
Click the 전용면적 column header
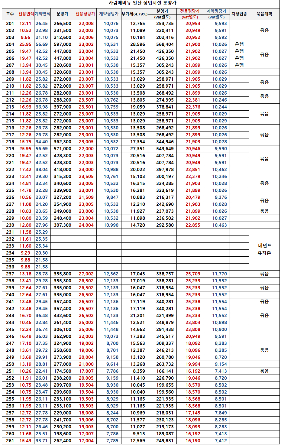tap(26, 14)
